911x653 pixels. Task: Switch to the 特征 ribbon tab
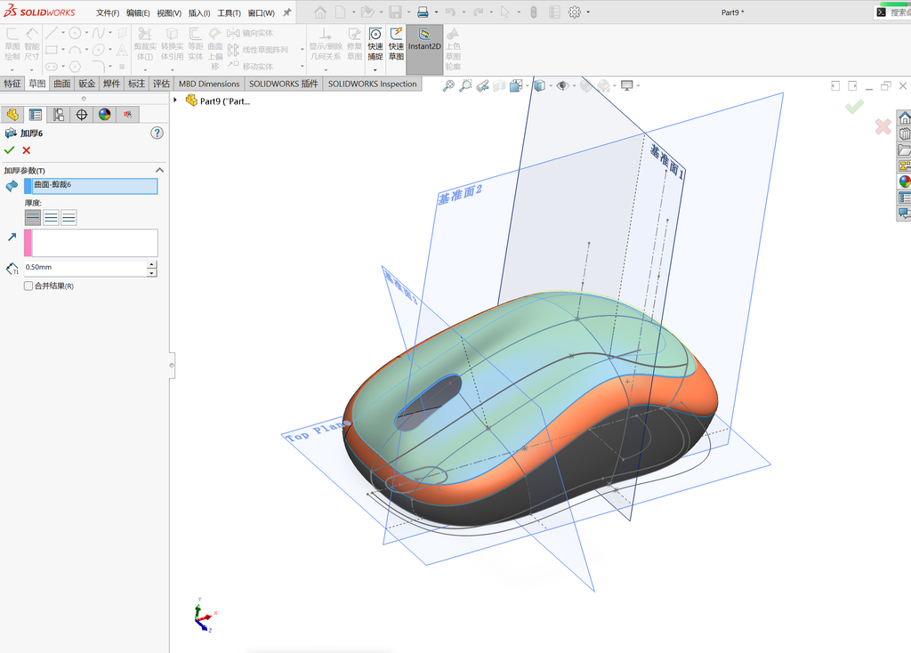(12, 84)
